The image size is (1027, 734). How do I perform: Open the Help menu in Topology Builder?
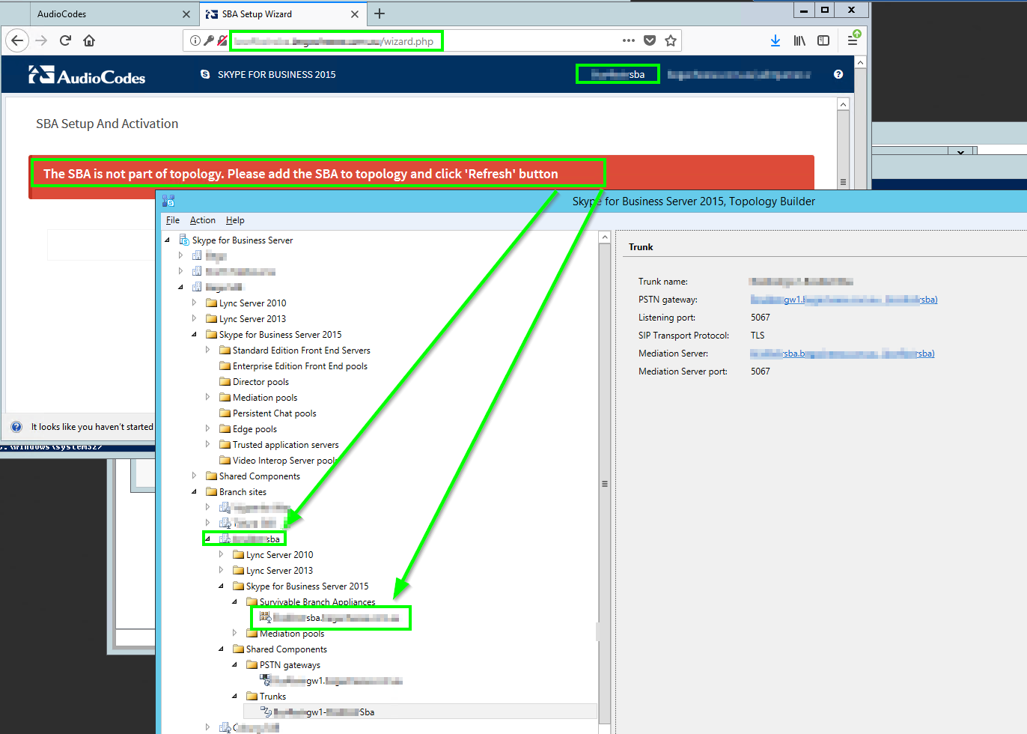coord(235,220)
